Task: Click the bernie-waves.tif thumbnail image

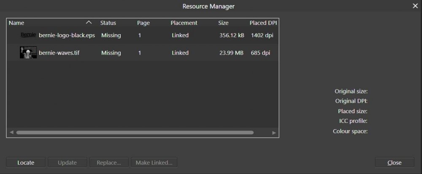Action: (28, 53)
